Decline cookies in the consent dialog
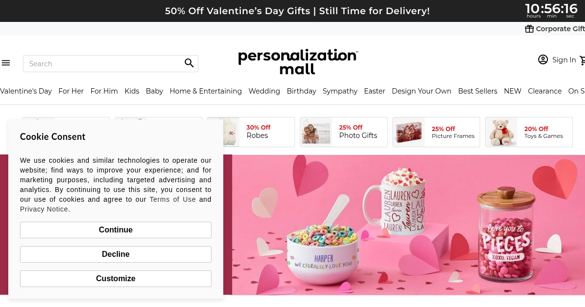Image resolution: width=585 pixels, height=307 pixels. tap(116, 254)
